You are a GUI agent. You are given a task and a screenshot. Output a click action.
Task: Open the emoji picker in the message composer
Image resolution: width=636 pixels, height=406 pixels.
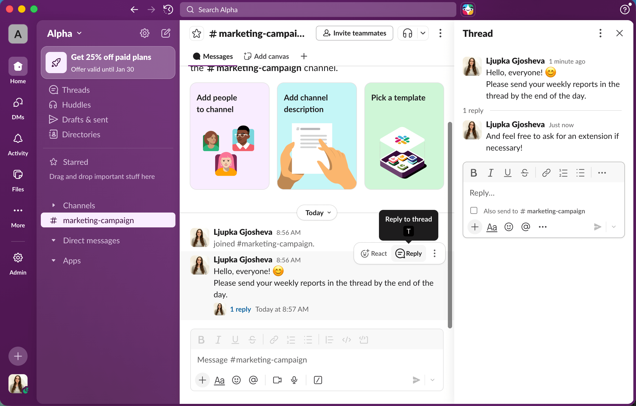click(x=236, y=380)
